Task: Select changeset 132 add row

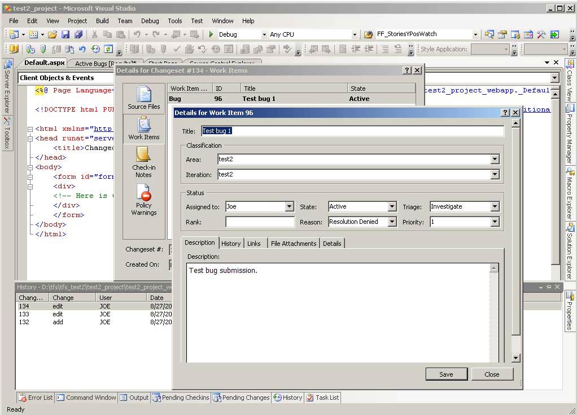Action: coord(94,322)
